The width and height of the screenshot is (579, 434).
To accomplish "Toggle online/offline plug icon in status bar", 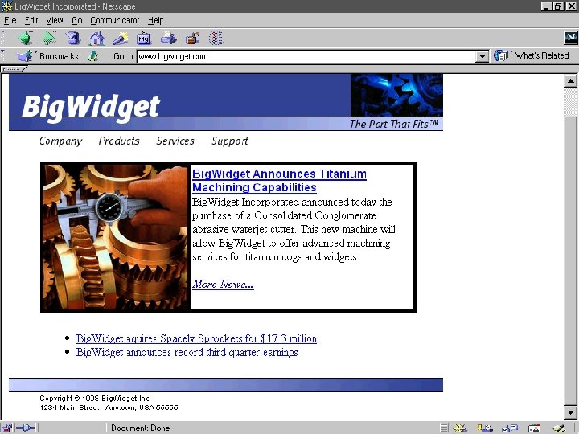I will coord(25,428).
